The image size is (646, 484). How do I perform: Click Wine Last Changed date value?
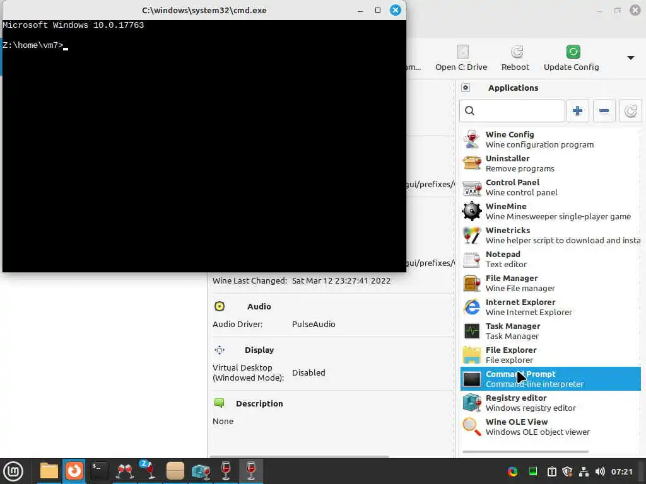(341, 280)
